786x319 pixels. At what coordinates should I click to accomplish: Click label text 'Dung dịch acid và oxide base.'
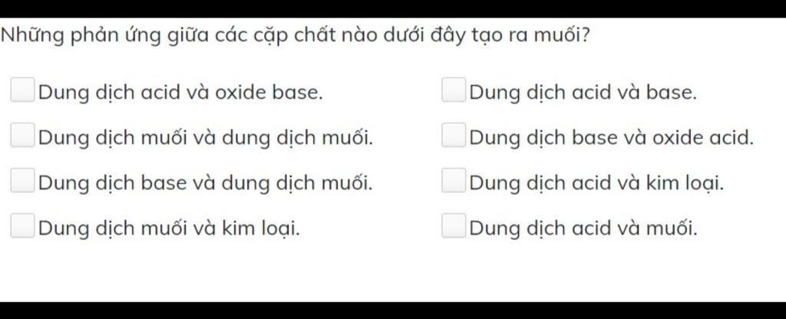pyautogui.click(x=180, y=93)
